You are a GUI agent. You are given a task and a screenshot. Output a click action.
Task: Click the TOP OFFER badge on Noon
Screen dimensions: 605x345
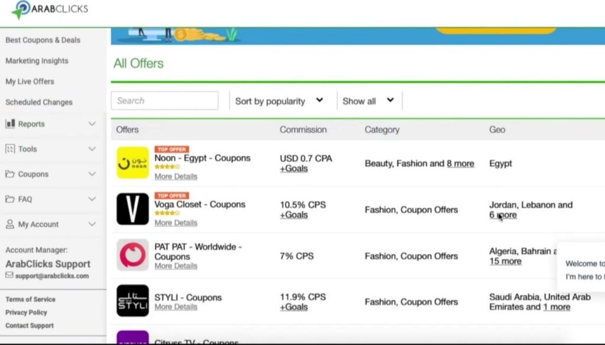pos(172,149)
